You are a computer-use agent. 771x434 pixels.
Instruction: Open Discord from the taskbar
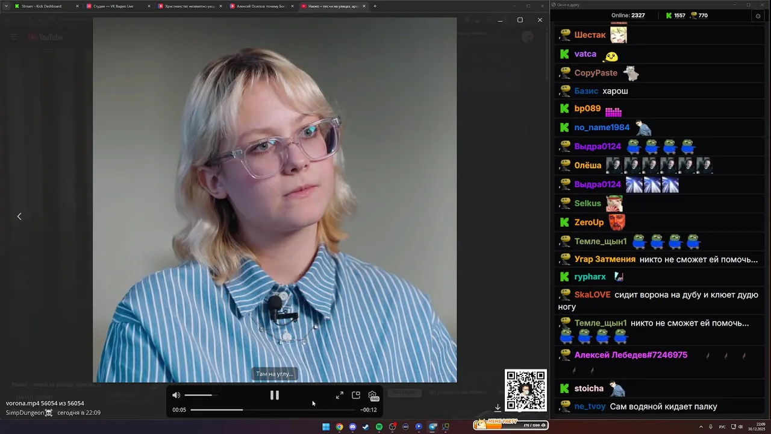pyautogui.click(x=352, y=427)
